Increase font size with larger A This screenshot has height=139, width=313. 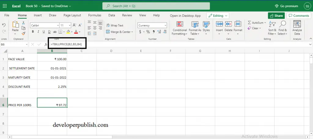(74, 25)
